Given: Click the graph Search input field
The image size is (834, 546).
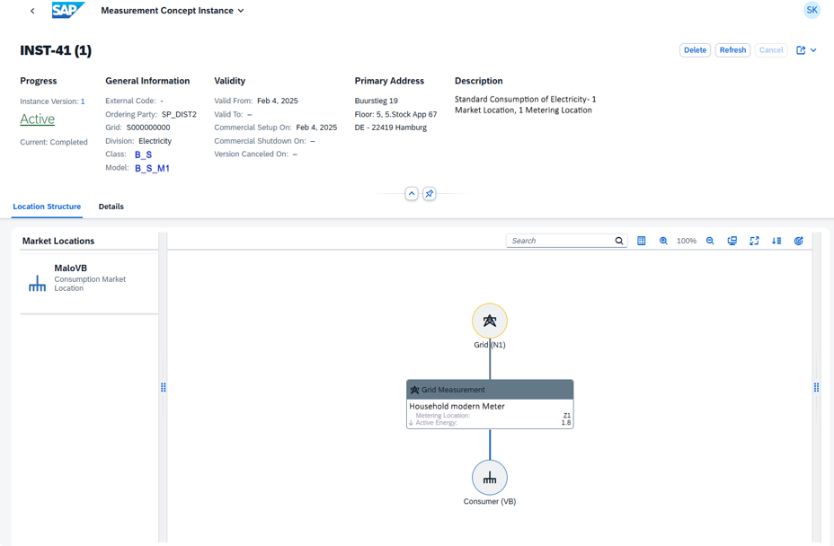Looking at the screenshot, I should click(561, 241).
